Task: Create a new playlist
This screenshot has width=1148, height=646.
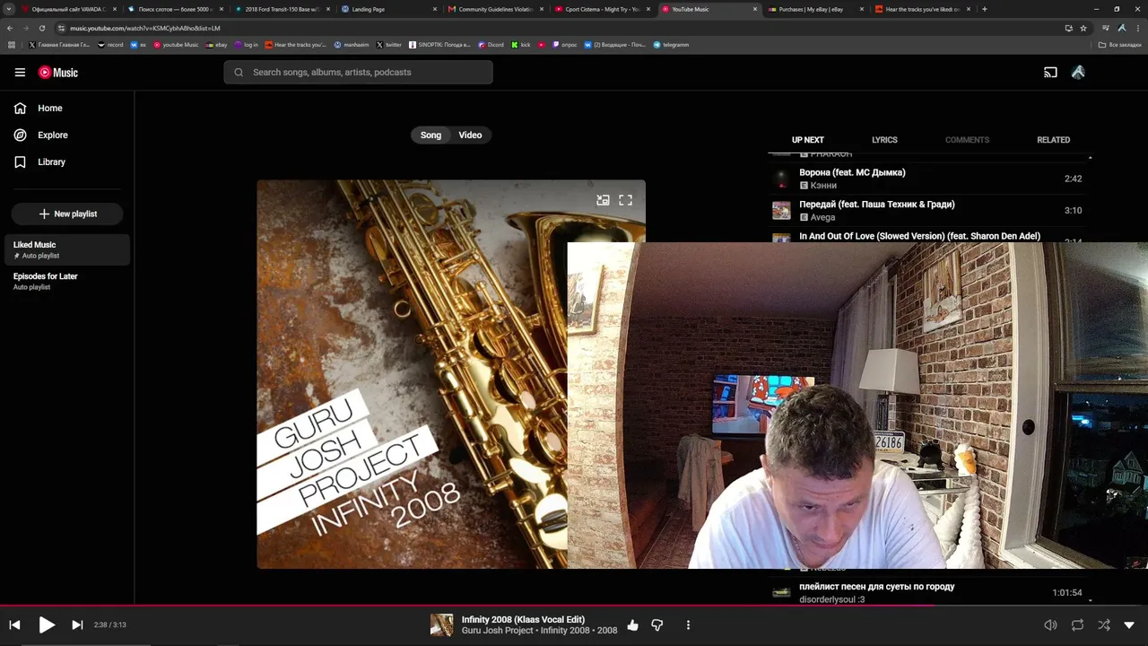Action: (67, 214)
